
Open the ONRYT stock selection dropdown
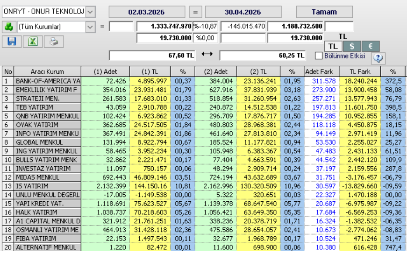[90, 12]
